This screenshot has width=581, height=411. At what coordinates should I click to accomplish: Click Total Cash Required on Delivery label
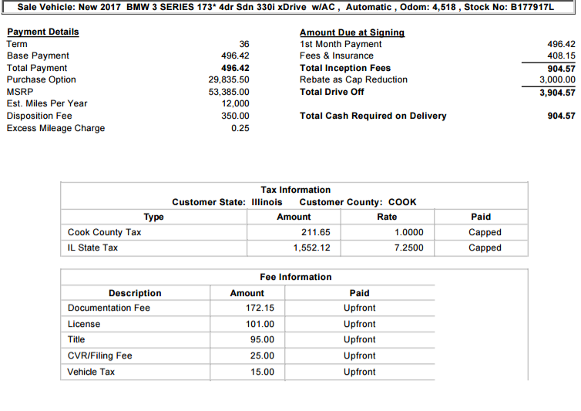[373, 116]
